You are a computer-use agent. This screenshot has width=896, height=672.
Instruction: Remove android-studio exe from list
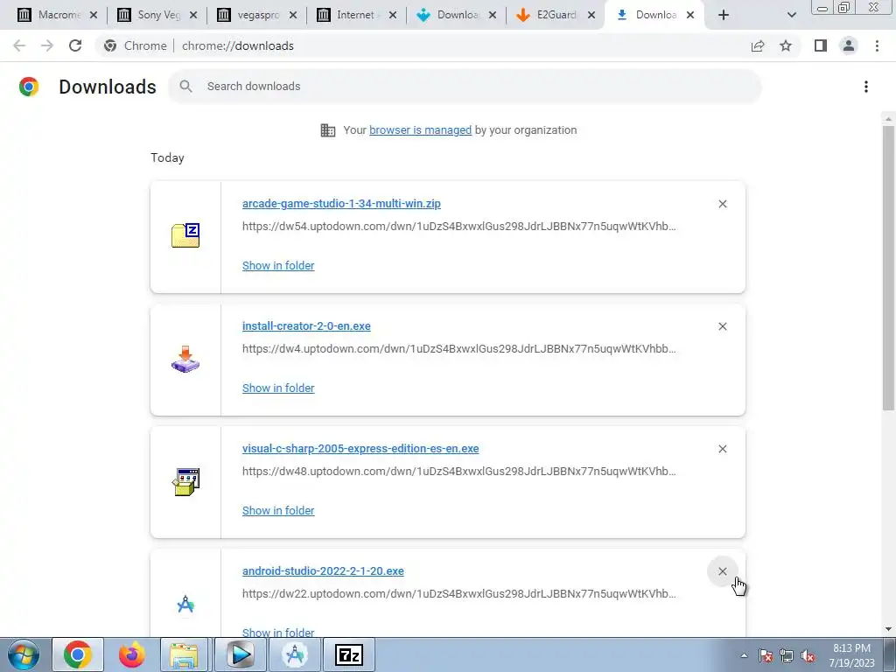pos(722,571)
